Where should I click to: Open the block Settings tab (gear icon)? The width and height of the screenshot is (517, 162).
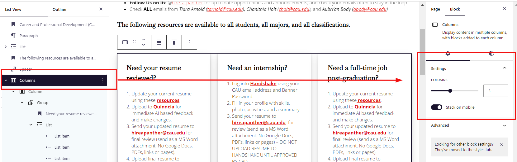tap(448, 53)
